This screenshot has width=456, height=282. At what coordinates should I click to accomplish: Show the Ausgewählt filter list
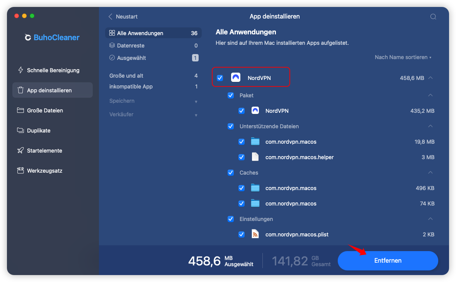pyautogui.click(x=153, y=58)
